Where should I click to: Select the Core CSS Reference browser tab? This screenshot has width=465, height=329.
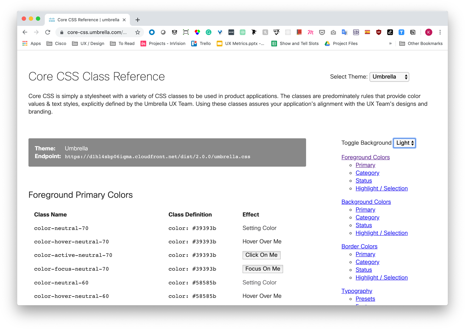pos(87,20)
